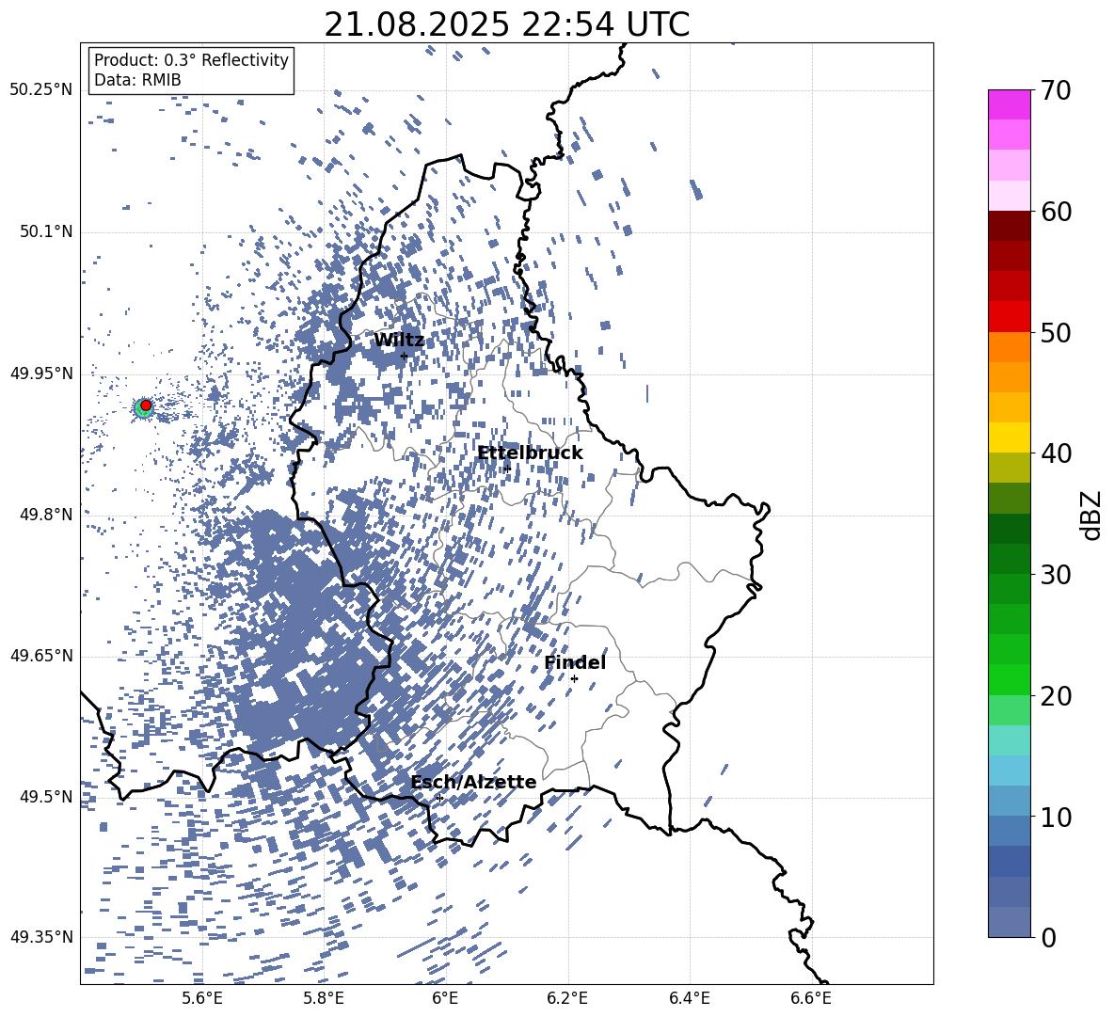
Task: Click the Findel station label
Action: click(x=575, y=662)
